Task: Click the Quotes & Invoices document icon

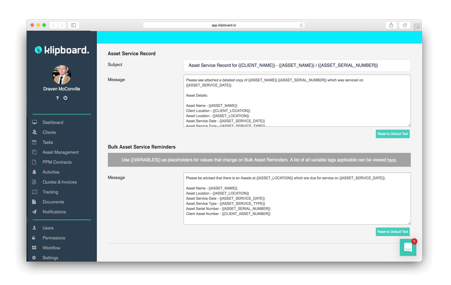Action: click(x=34, y=182)
